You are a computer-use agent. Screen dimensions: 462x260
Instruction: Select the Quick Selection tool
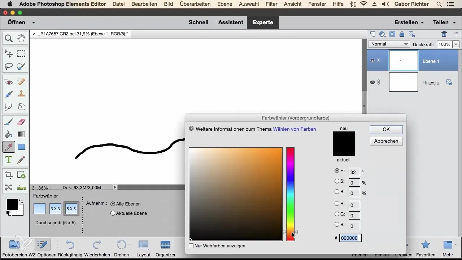pyautogui.click(x=21, y=66)
